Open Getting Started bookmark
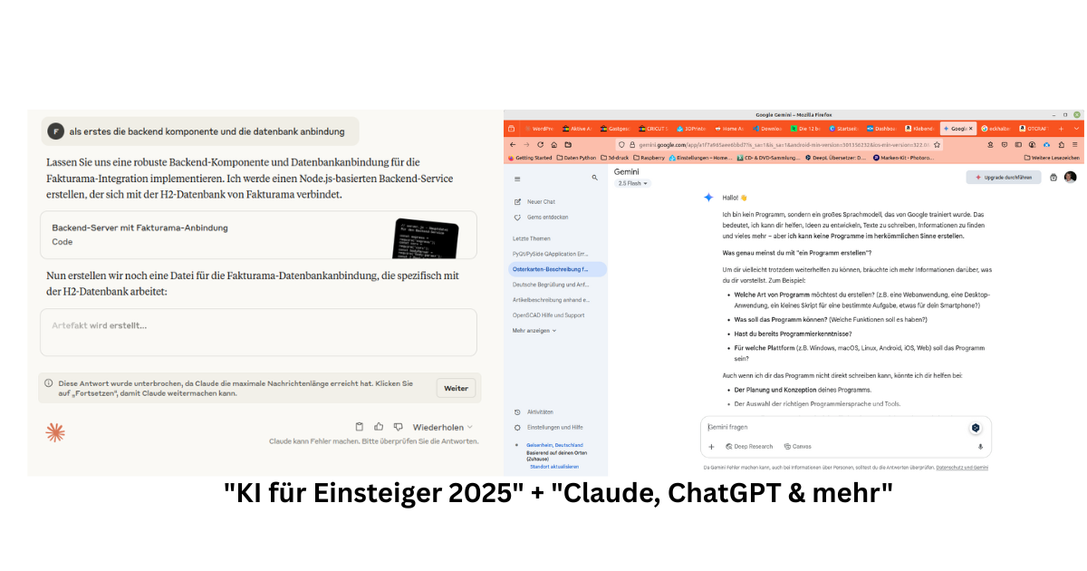Image resolution: width=1087 pixels, height=571 pixels. point(530,158)
